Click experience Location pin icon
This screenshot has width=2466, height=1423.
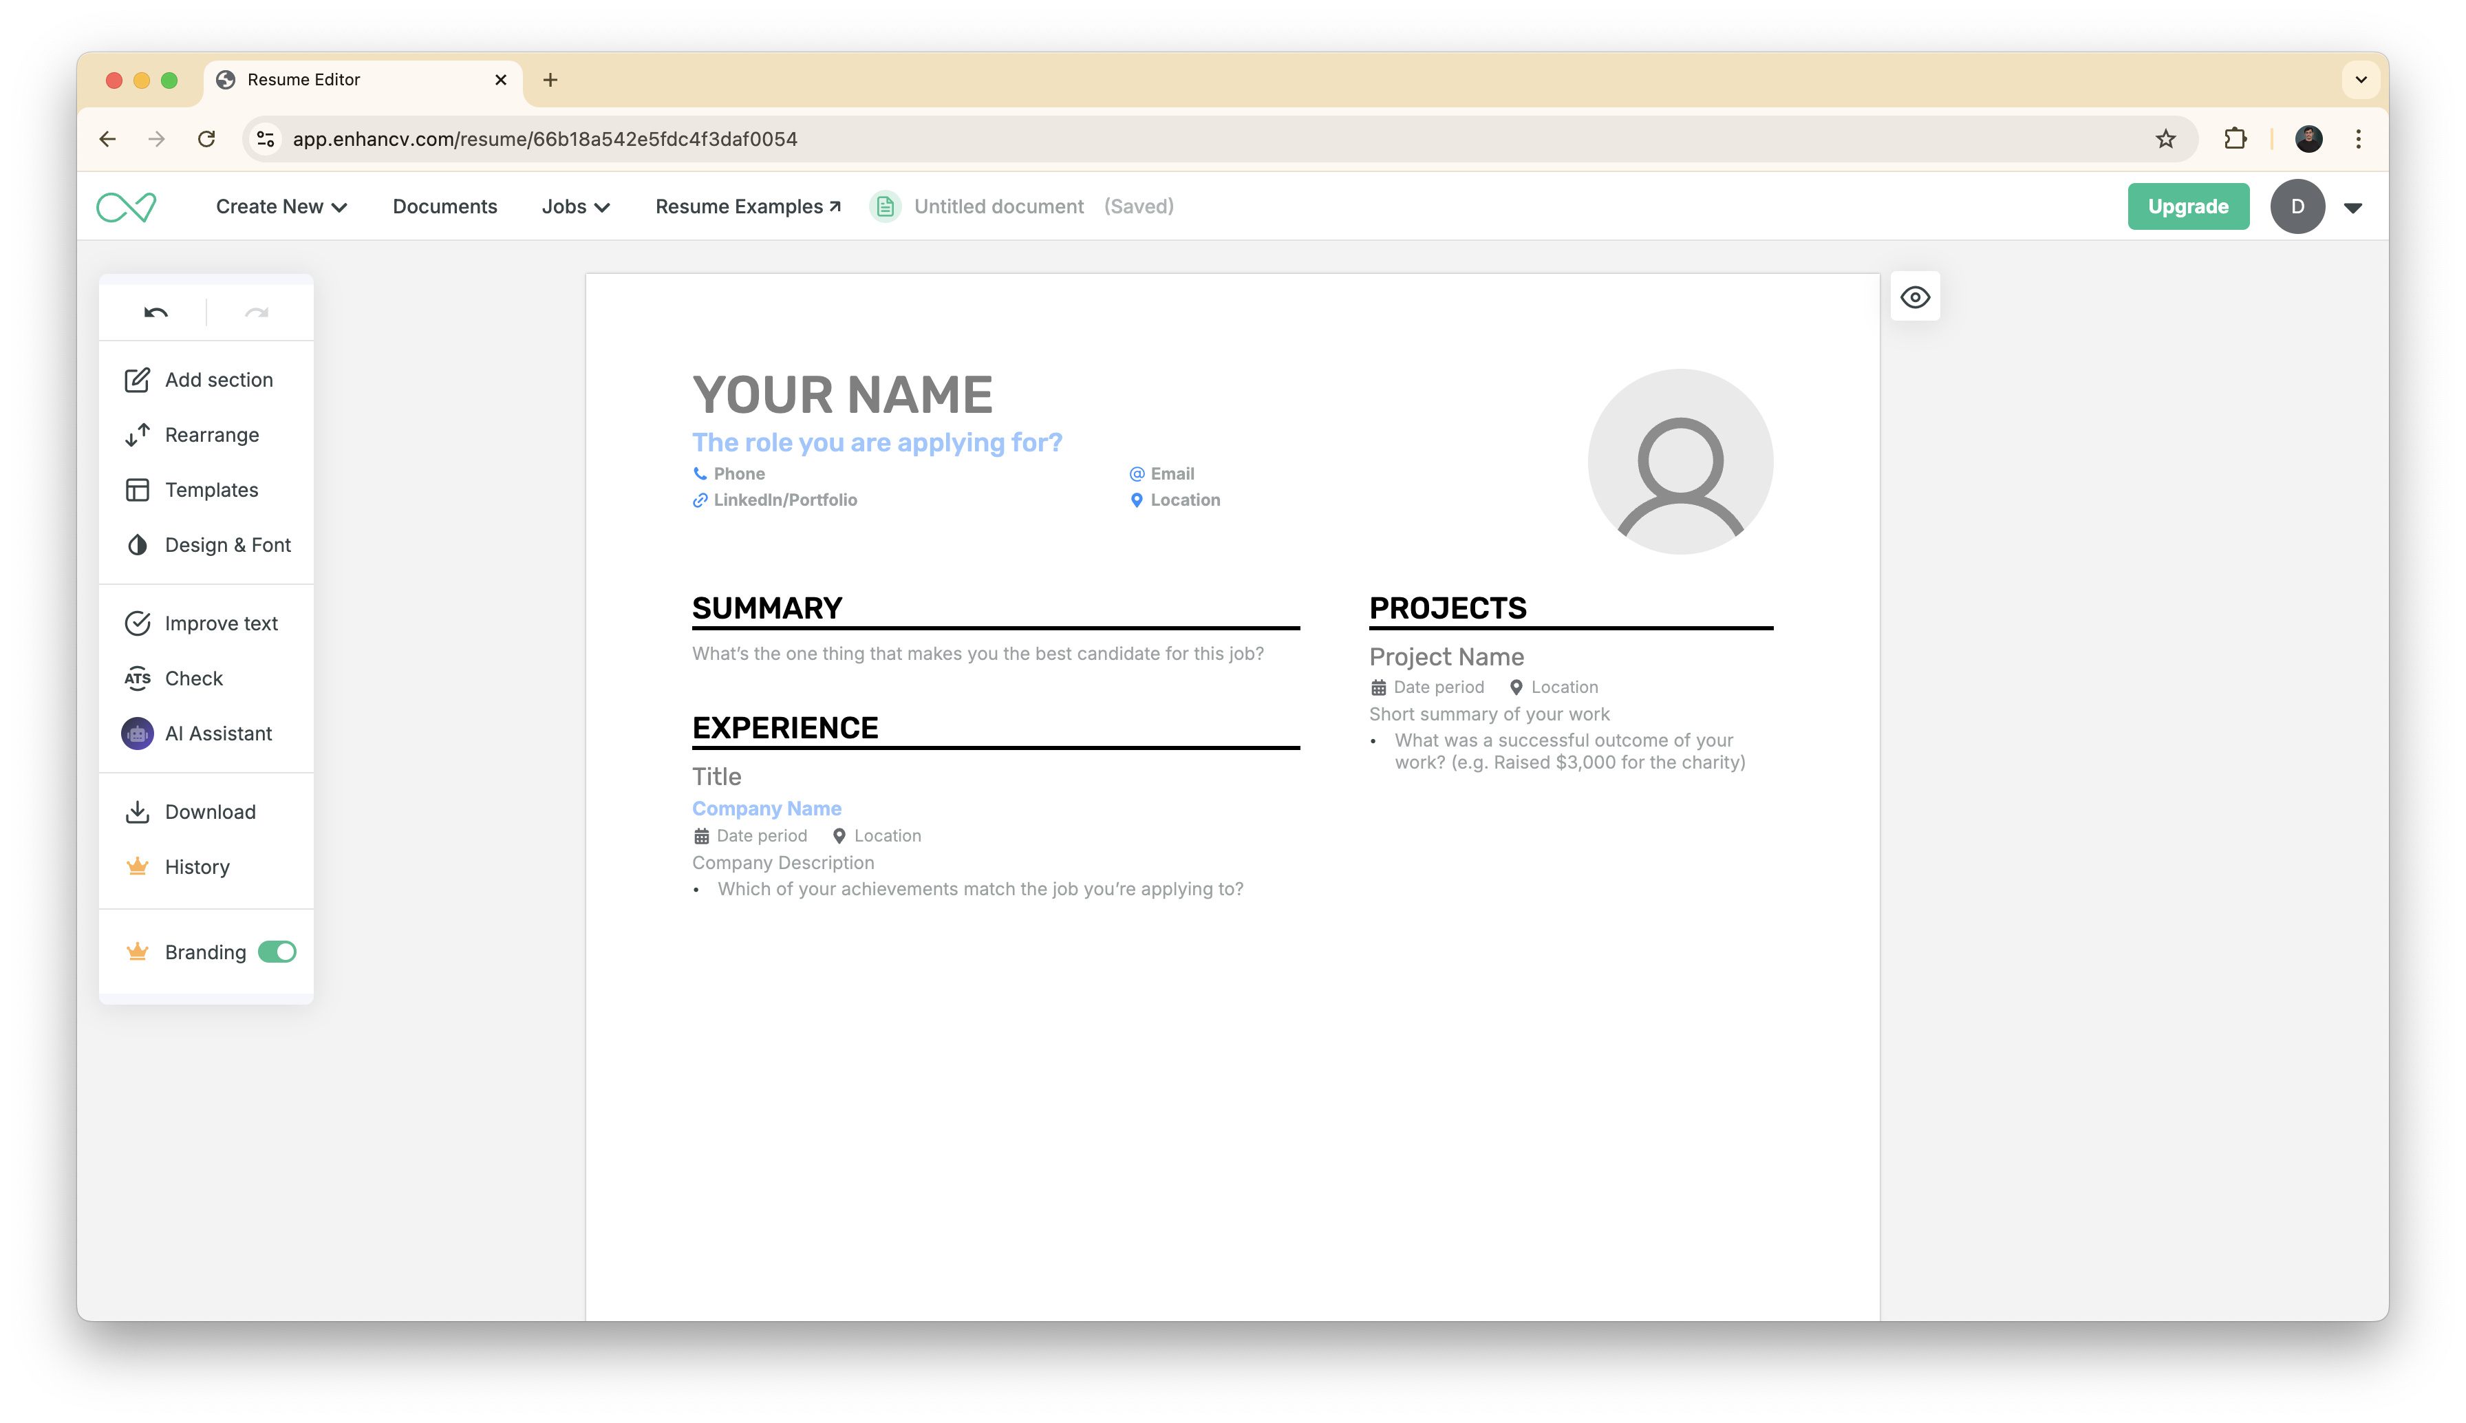click(x=838, y=837)
